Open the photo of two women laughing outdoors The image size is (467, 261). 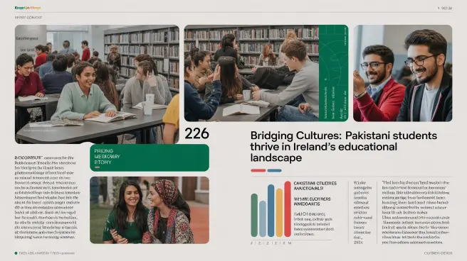click(x=149, y=210)
